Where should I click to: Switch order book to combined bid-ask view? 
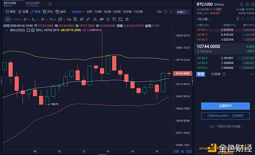238,19
